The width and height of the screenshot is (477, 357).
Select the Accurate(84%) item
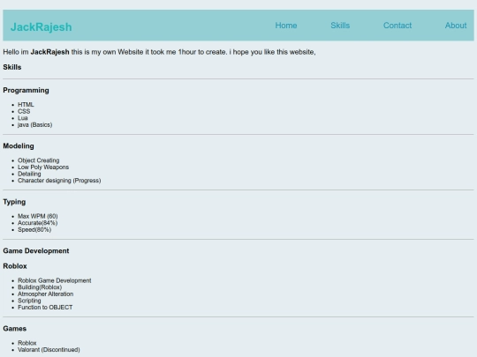[37, 223]
